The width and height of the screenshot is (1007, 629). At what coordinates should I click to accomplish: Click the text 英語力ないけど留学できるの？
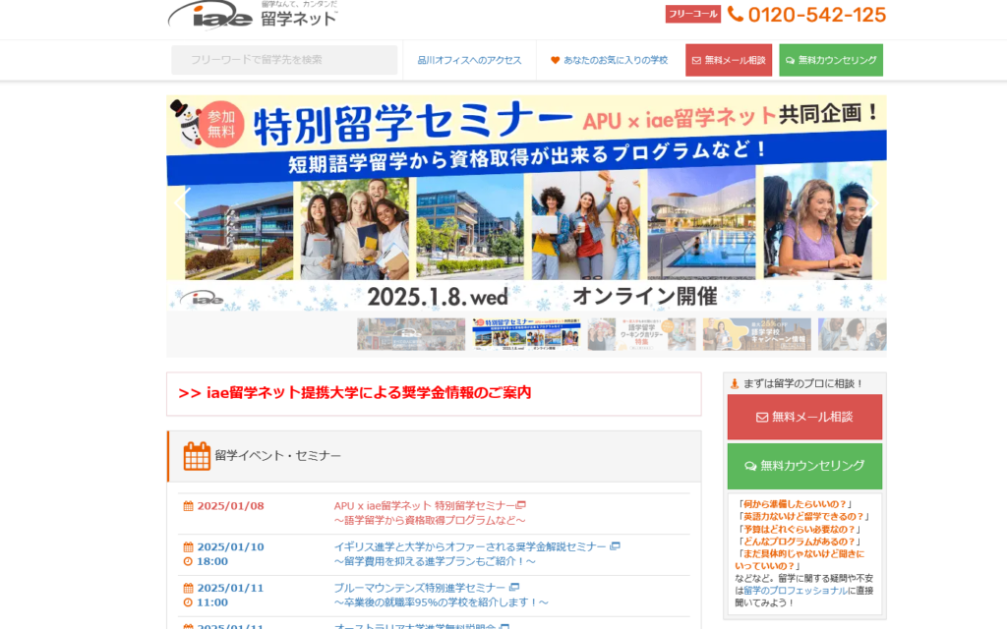[802, 517]
